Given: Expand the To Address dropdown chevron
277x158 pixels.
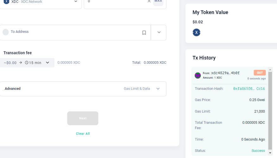Looking at the screenshot, I should click(159, 32).
